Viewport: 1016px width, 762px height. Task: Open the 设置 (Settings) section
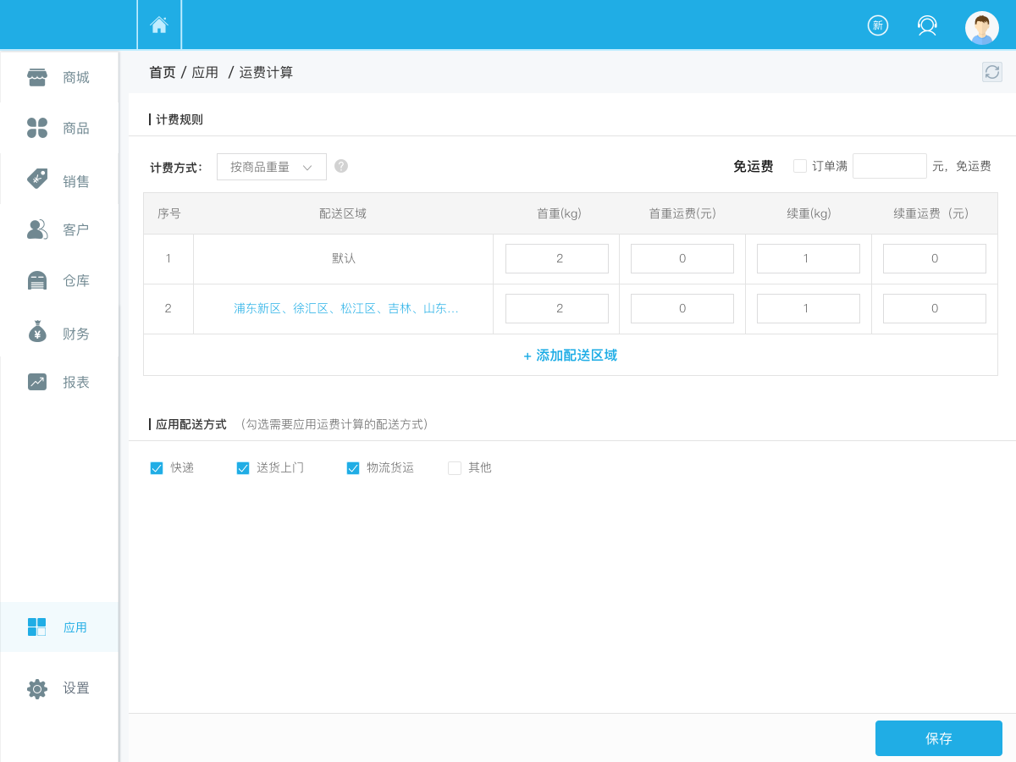pyautogui.click(x=59, y=688)
